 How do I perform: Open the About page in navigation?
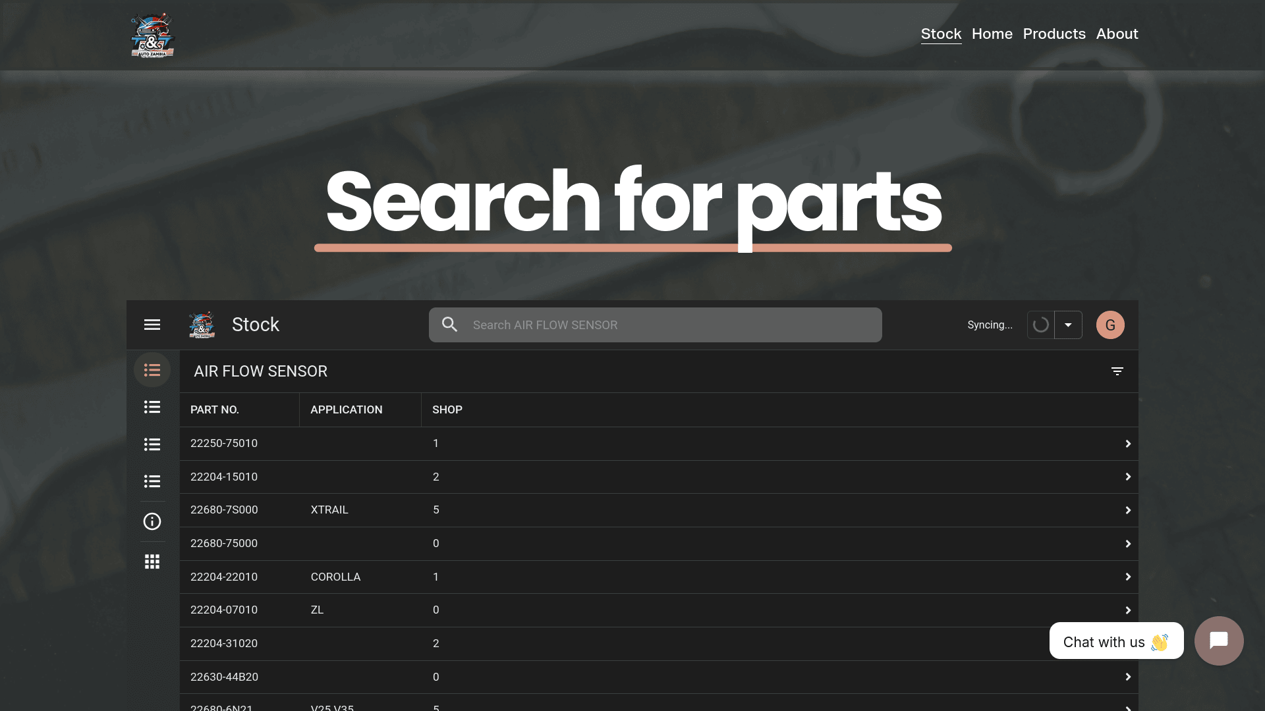1117,34
